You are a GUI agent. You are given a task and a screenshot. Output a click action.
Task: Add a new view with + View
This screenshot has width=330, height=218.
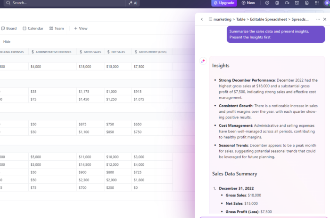[81, 28]
